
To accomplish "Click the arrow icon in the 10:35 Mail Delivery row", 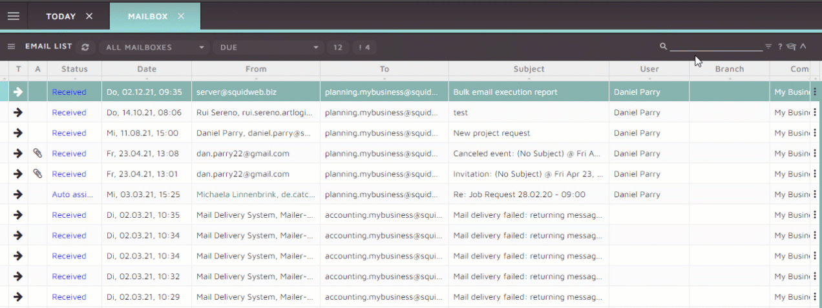I will (x=18, y=215).
